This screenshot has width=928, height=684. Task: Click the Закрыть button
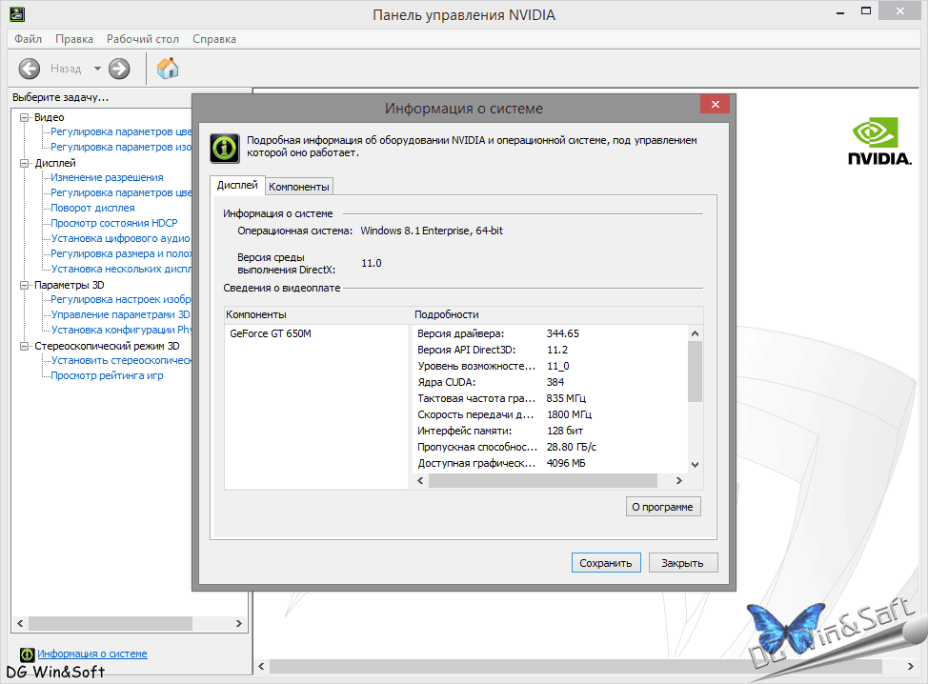point(682,563)
